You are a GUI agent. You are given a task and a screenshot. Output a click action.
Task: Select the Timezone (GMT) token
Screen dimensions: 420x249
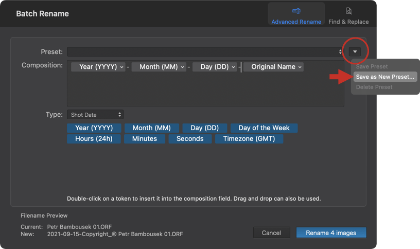pos(249,139)
